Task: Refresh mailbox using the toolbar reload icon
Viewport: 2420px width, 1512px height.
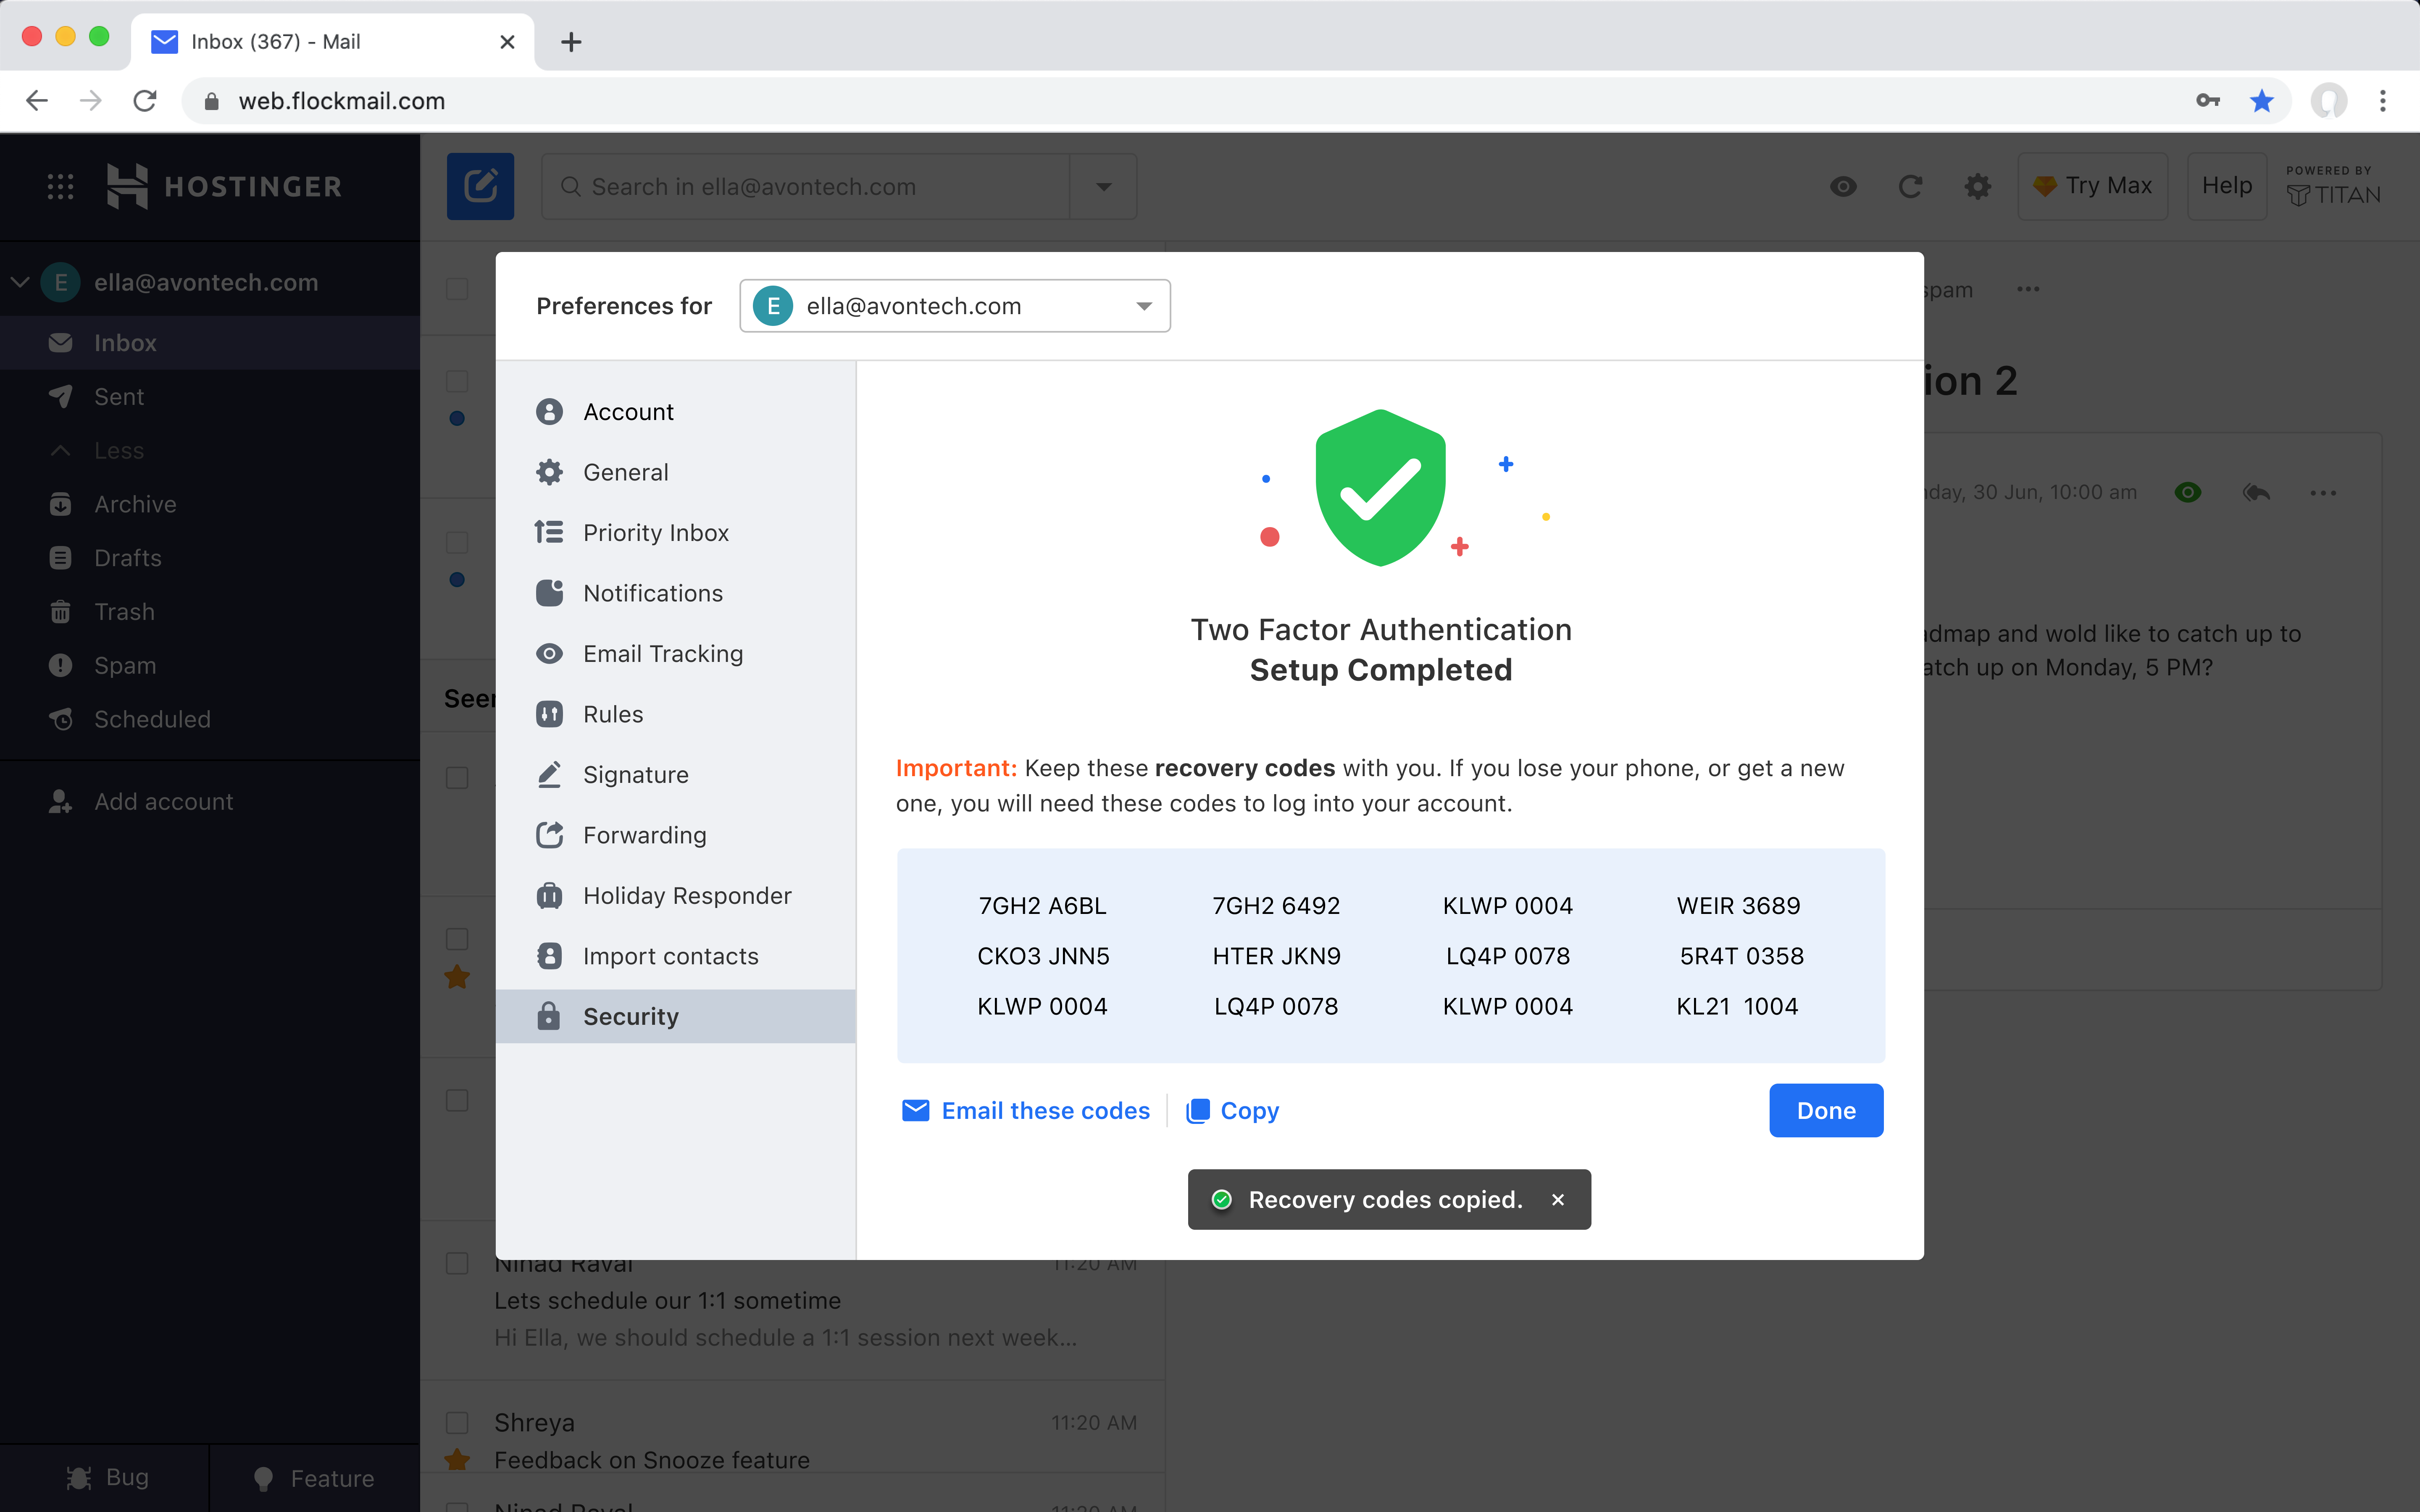Action: click(1910, 186)
